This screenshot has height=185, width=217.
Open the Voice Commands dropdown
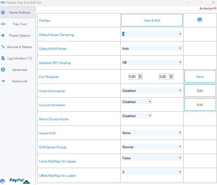click(x=180, y=91)
